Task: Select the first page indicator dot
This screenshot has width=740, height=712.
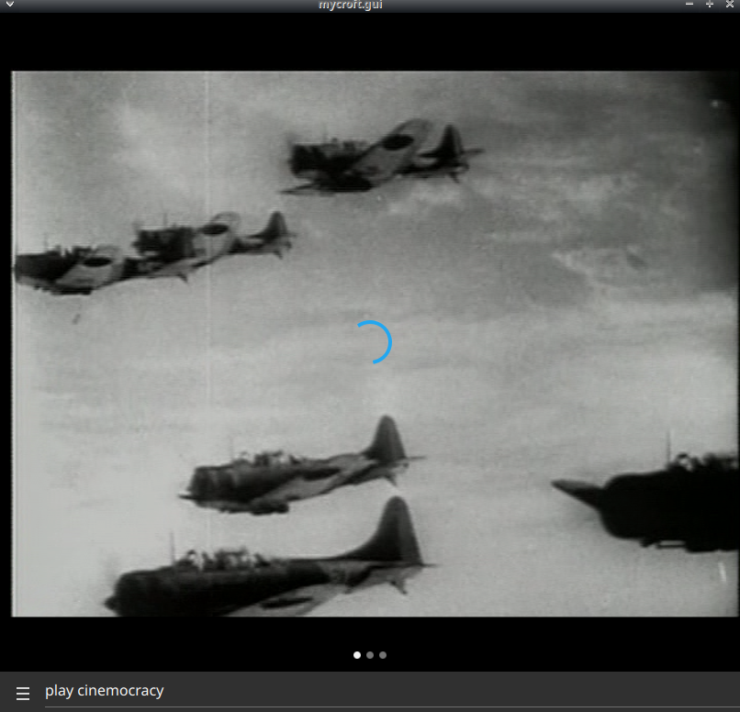Action: (x=357, y=655)
